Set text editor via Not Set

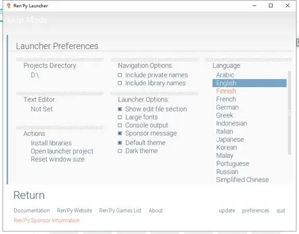click(x=42, y=109)
